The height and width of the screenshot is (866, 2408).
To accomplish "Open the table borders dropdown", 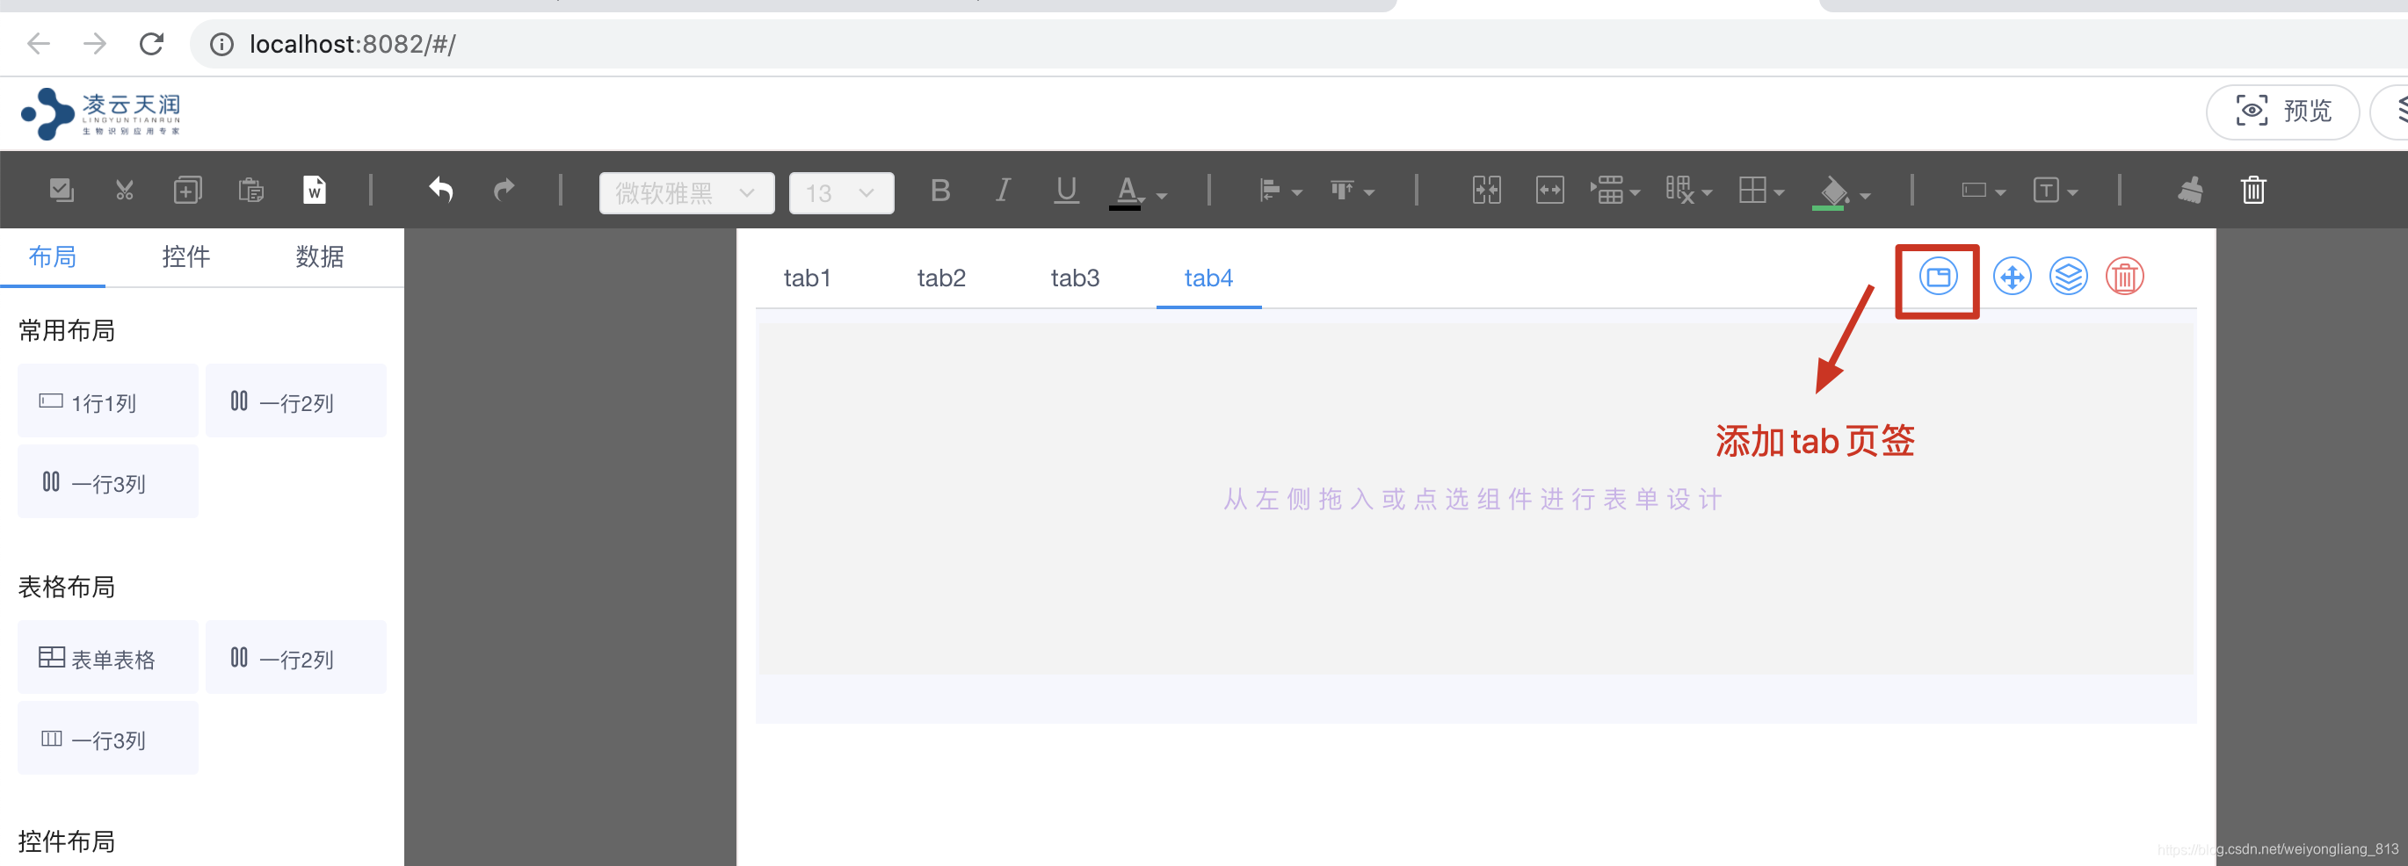I will [1761, 191].
